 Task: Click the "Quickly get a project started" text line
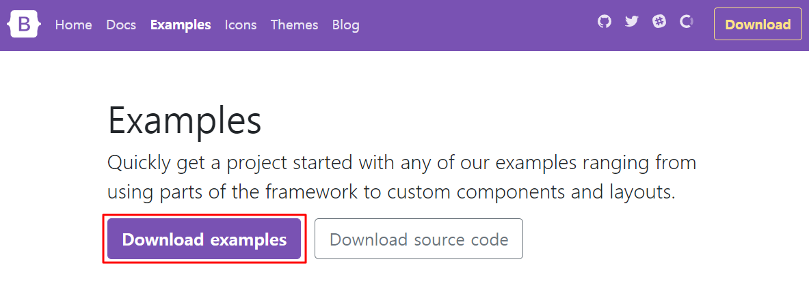click(401, 164)
